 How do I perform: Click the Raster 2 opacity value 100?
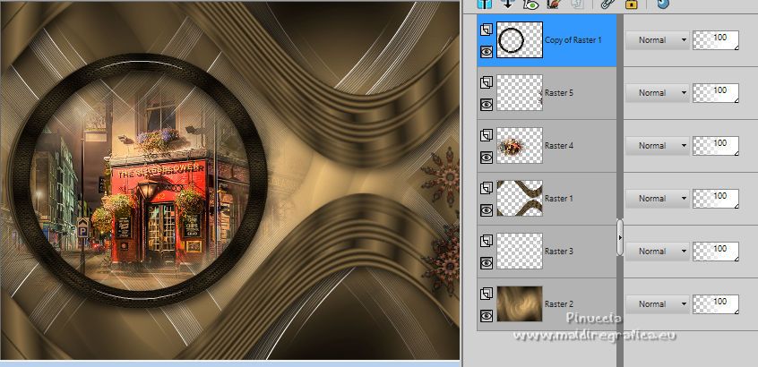click(x=716, y=304)
